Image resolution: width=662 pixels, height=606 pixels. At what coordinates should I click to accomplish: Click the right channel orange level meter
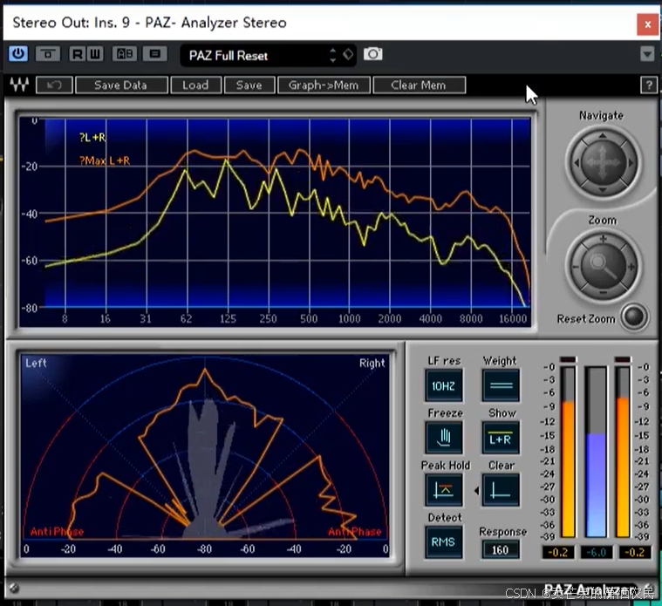click(x=623, y=452)
